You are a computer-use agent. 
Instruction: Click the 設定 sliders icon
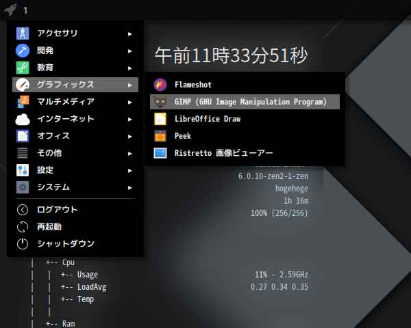click(x=23, y=170)
